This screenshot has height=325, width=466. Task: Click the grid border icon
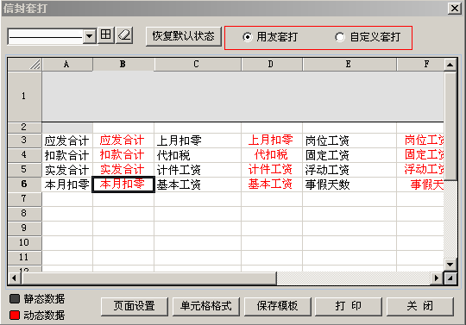(x=106, y=35)
